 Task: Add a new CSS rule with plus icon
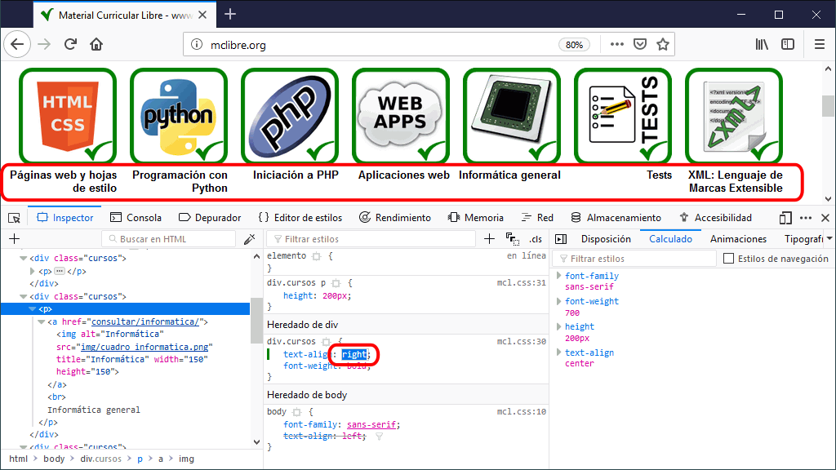tap(490, 239)
